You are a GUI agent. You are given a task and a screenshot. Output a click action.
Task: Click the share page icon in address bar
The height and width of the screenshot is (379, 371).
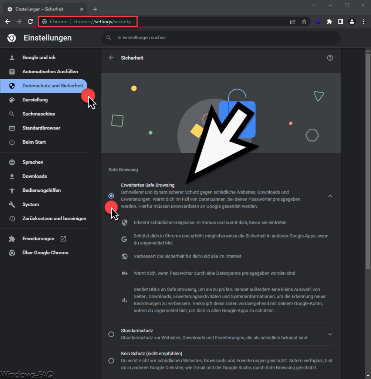click(x=293, y=22)
